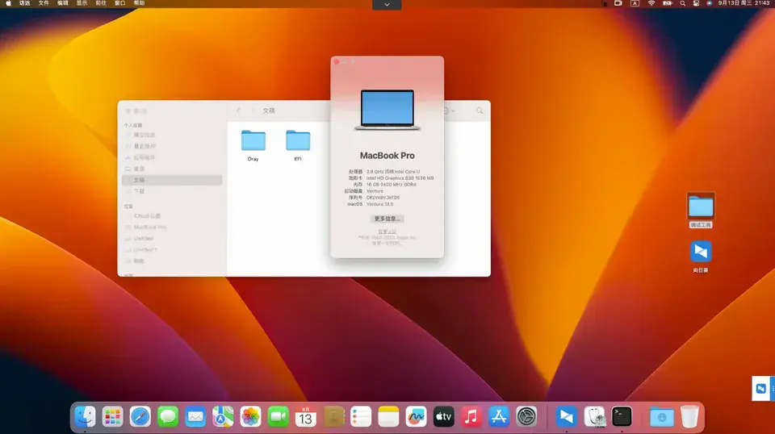
Task: Open the Finder app menu (访达)
Action: pyautogui.click(x=24, y=3)
